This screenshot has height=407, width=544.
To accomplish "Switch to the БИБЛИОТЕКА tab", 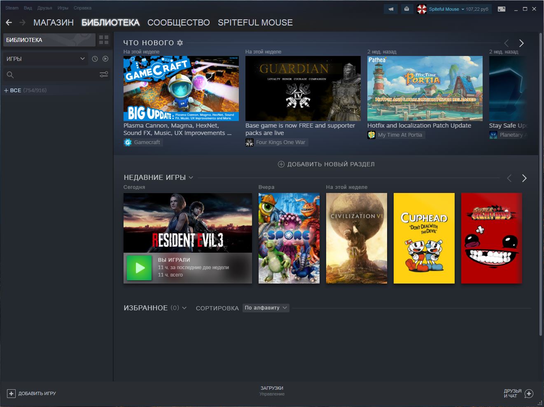I will pyautogui.click(x=111, y=23).
